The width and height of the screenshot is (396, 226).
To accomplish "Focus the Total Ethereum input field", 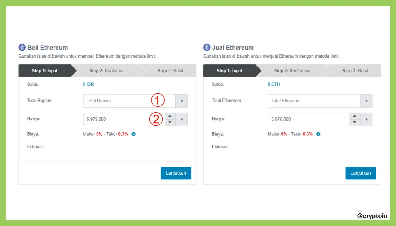I will (x=314, y=101).
